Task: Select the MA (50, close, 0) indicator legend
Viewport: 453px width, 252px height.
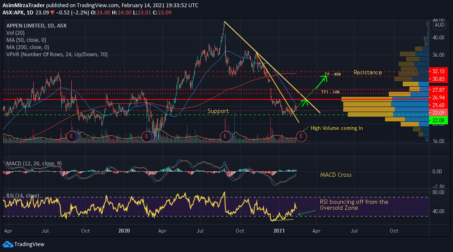Action: pyautogui.click(x=26, y=40)
